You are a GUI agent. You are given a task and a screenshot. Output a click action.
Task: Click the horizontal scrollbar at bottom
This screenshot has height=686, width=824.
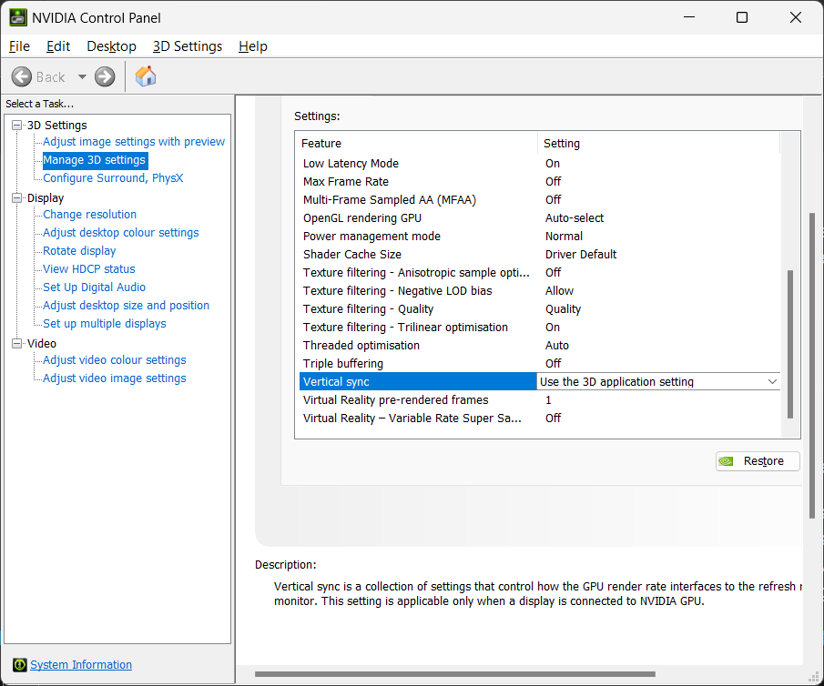coord(455,674)
